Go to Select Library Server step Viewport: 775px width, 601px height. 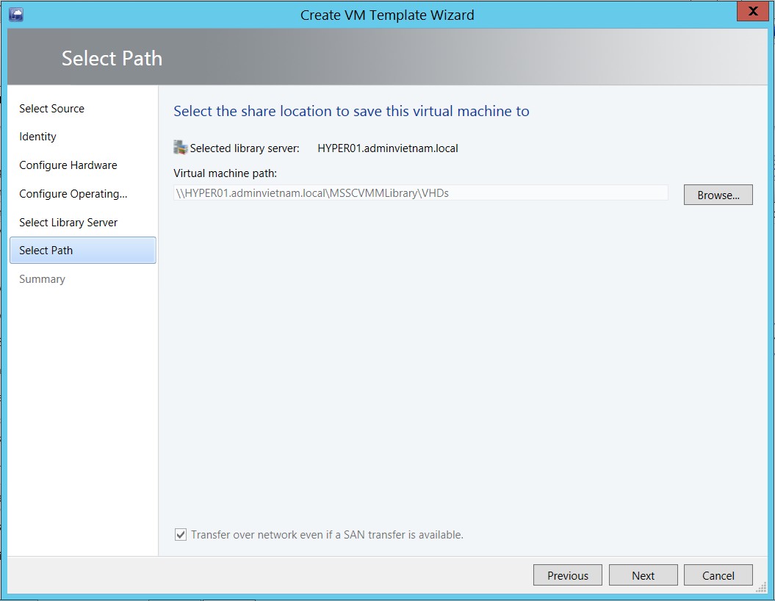(68, 223)
